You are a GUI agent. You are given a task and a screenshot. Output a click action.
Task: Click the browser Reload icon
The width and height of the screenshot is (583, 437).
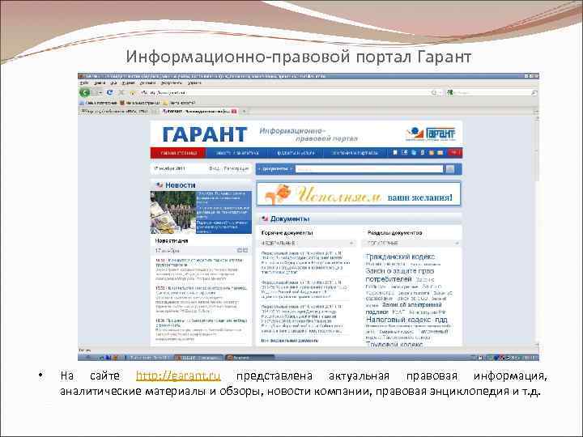click(x=110, y=92)
